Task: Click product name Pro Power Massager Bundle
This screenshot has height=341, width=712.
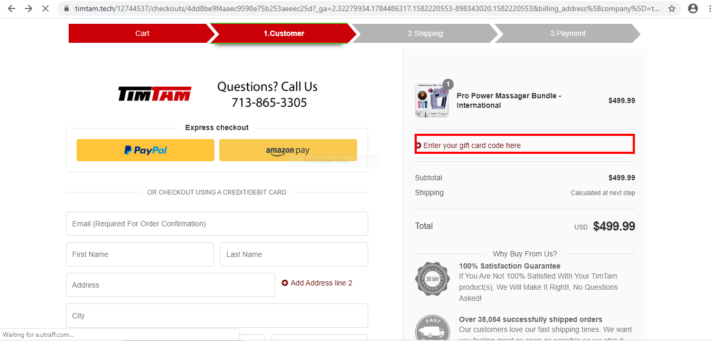Action: pos(509,100)
